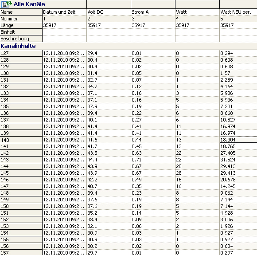This screenshot has height=255, width=257.
Task: Click the Einheit cell under Watt
Action: coord(197,32)
